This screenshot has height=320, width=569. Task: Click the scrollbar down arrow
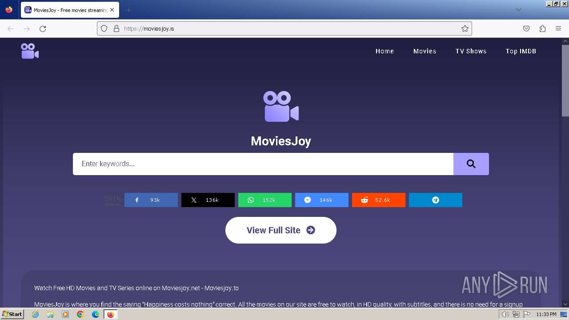(565, 304)
